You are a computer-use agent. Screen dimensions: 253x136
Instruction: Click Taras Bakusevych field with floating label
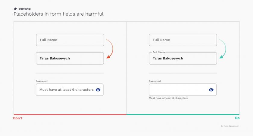[x=183, y=58]
